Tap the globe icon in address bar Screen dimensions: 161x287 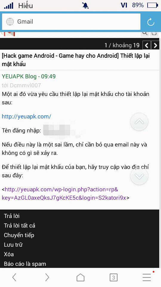click(x=10, y=22)
